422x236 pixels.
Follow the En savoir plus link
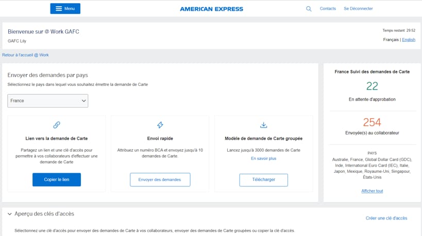click(x=263, y=158)
